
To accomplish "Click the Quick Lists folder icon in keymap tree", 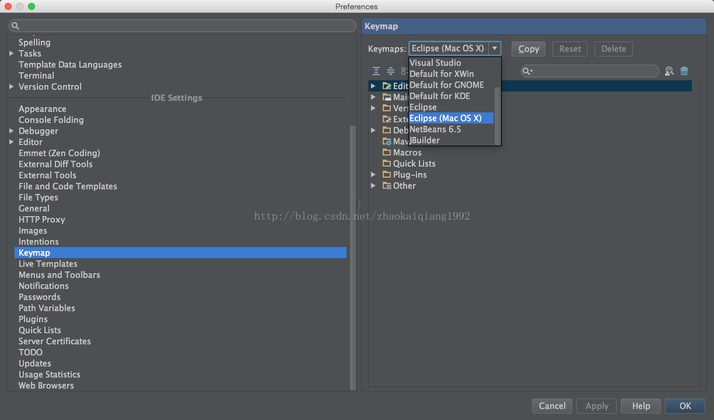I will (x=387, y=164).
